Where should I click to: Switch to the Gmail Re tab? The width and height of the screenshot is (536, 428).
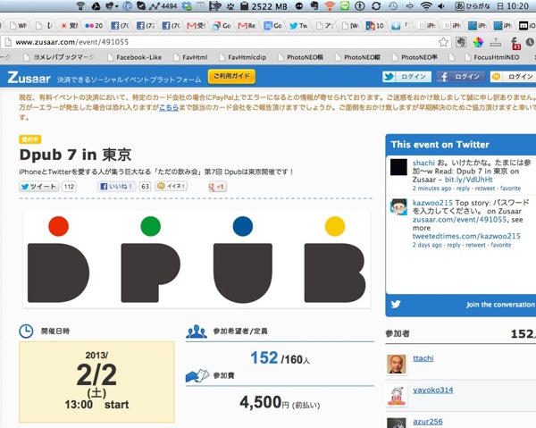[x=247, y=26]
